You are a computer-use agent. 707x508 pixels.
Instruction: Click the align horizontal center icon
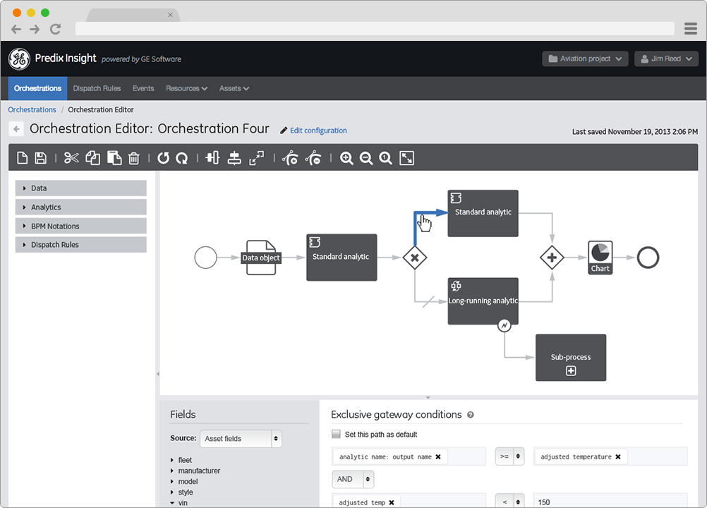(x=234, y=158)
